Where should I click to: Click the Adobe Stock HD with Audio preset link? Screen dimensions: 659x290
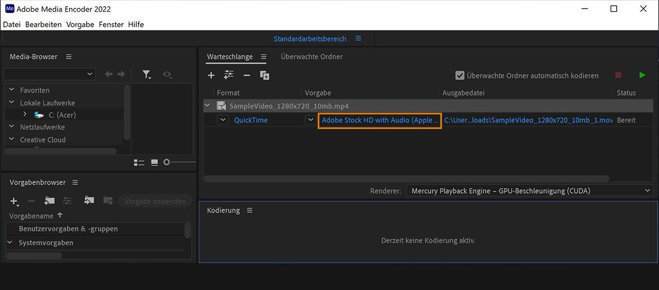coord(380,120)
